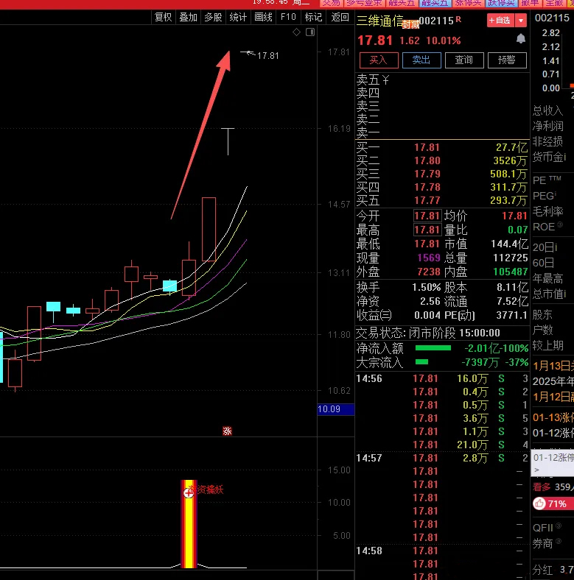This screenshot has width=574, height=580.
Task: Click the 10.01% change percentage
Action: 444,40
